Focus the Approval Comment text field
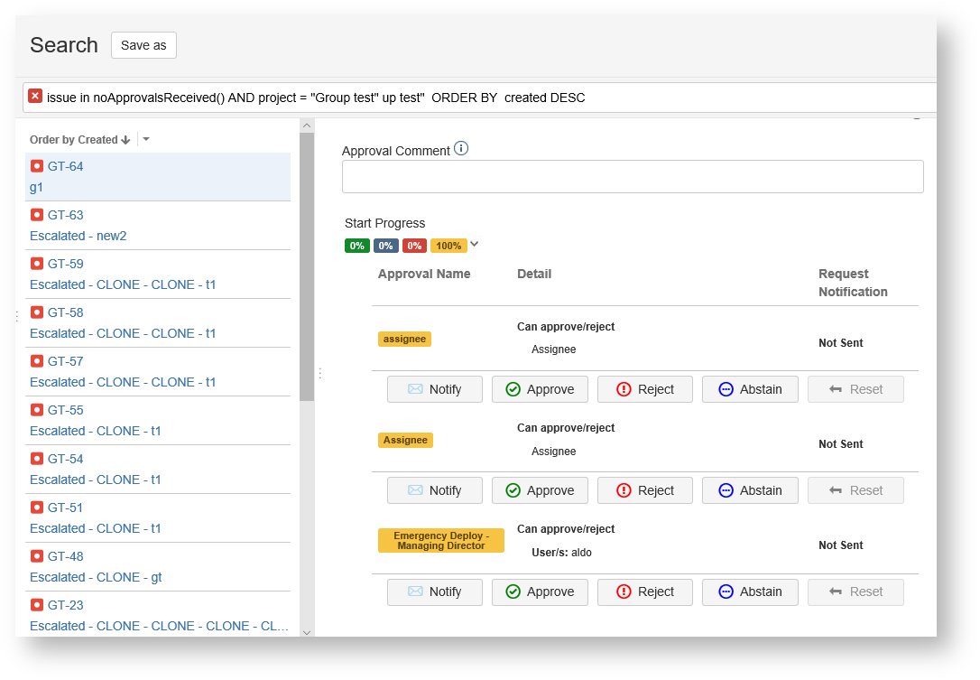This screenshot has width=980, height=680. pyautogui.click(x=632, y=177)
